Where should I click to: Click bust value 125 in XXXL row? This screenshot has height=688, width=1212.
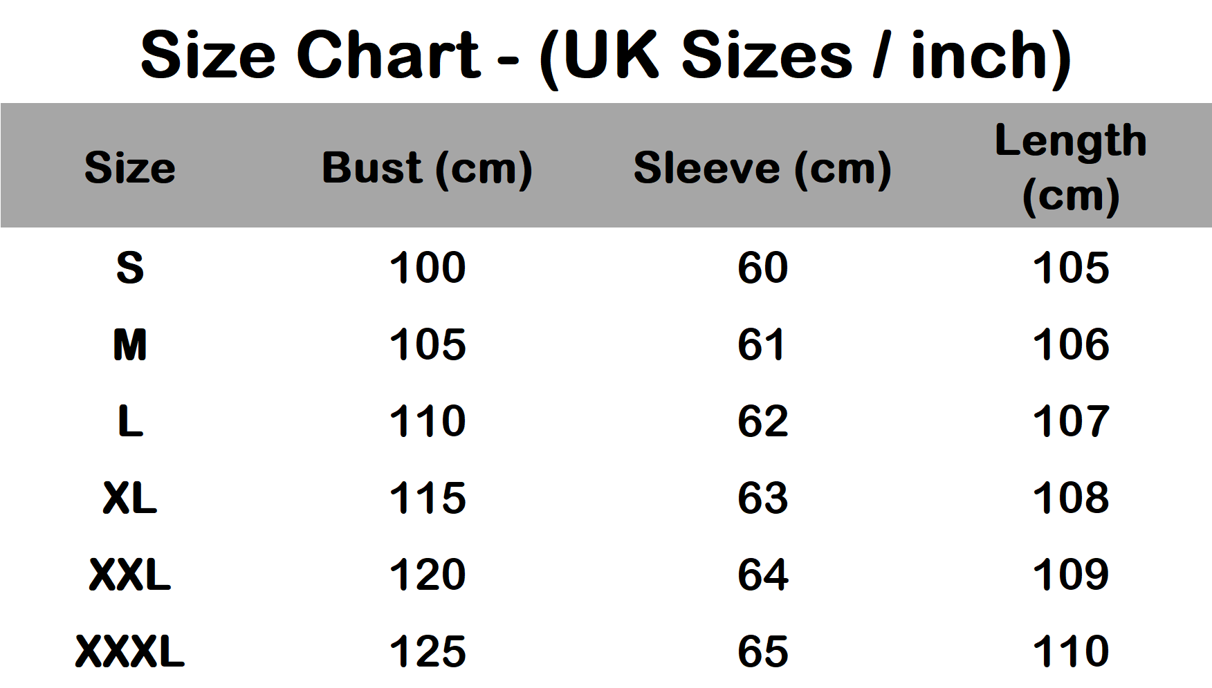[428, 651]
